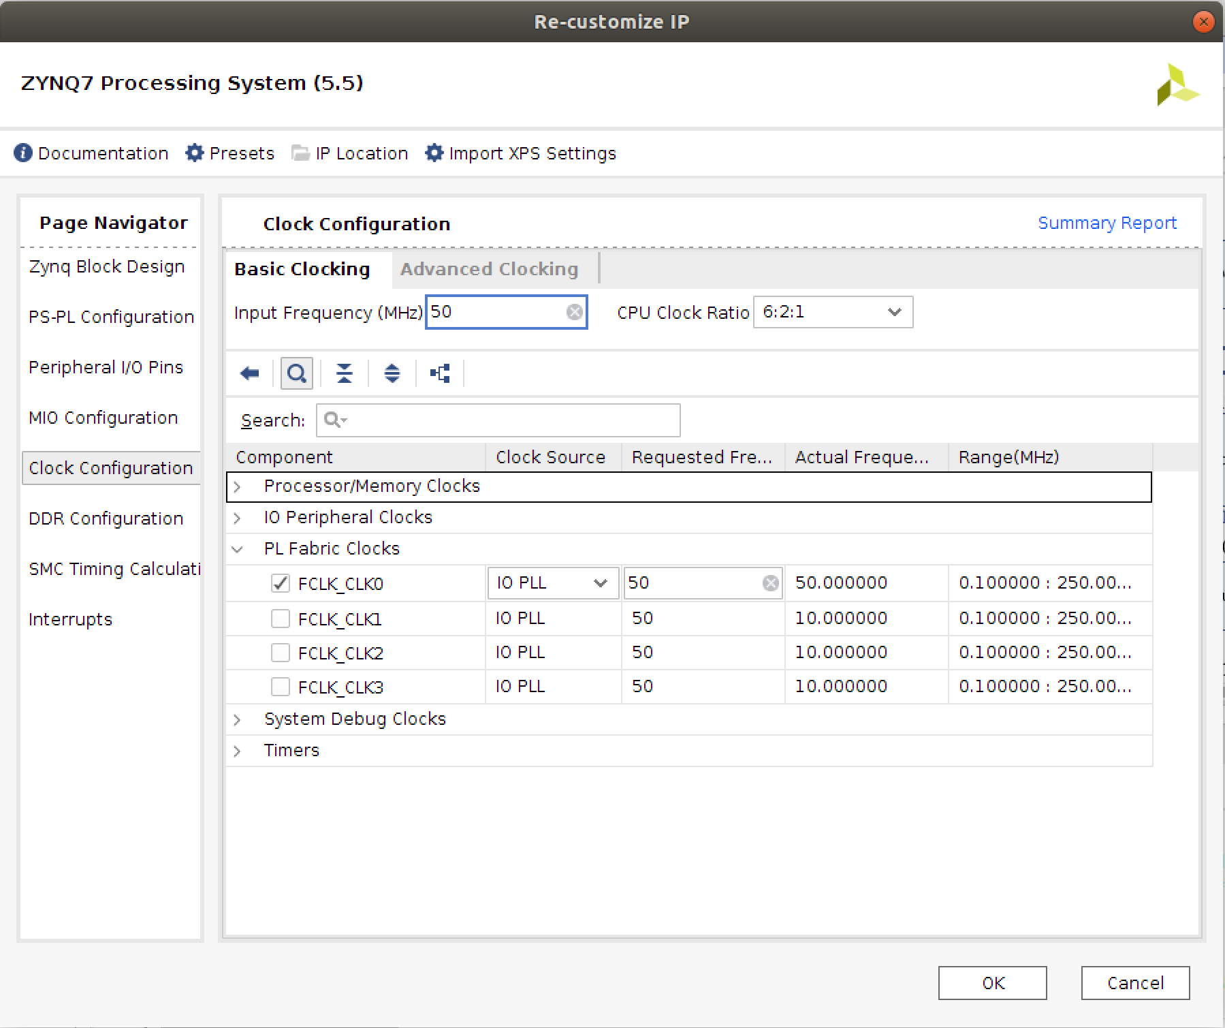Switch to the Advanced Clocking tab

[x=489, y=269]
